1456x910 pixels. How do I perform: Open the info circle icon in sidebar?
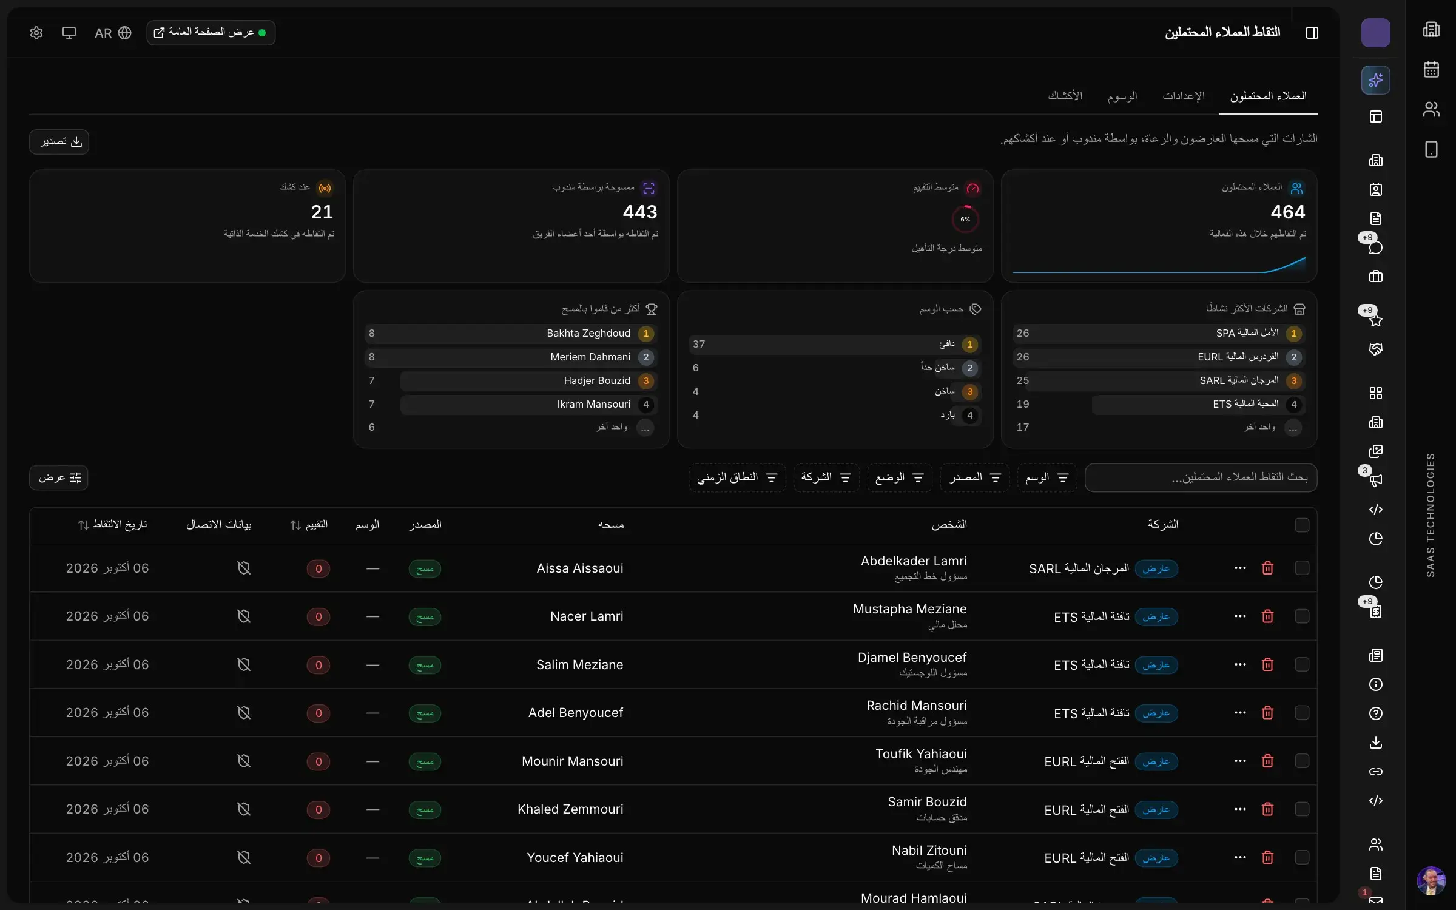click(1375, 684)
